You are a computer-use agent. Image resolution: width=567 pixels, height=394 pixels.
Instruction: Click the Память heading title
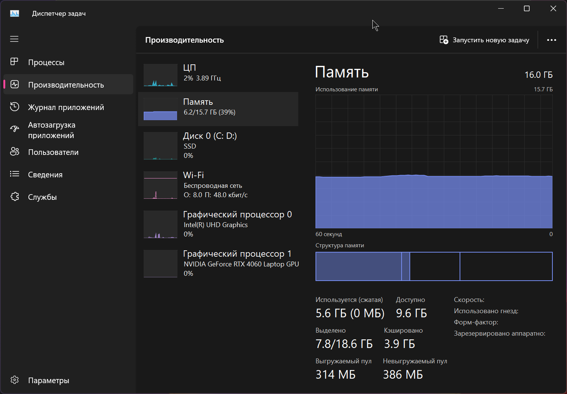[342, 72]
